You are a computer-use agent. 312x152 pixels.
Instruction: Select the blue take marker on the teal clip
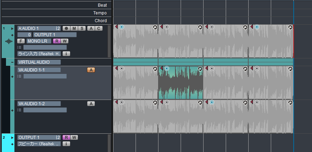(x=167, y=69)
